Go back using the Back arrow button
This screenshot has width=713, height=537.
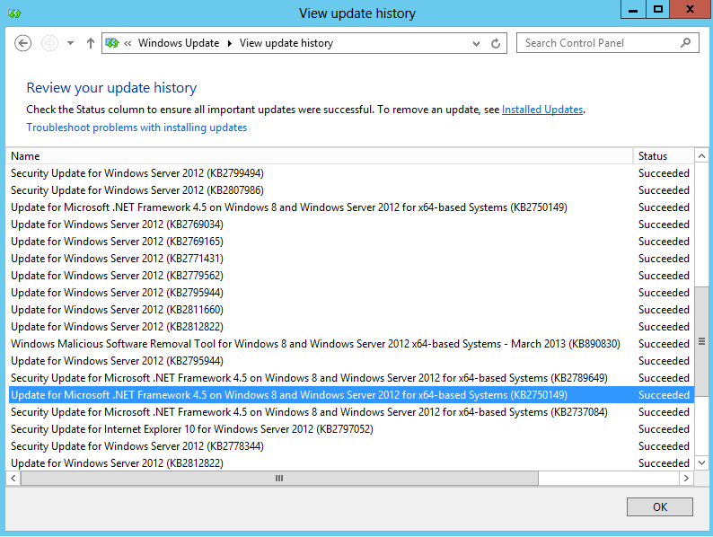22,43
